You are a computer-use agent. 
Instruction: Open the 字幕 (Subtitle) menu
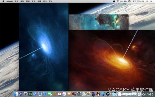39,1
